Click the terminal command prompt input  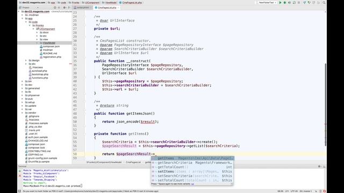coord(81,186)
